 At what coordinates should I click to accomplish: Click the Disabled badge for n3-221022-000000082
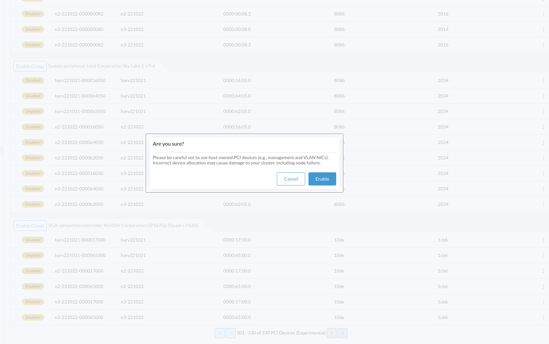33,45
